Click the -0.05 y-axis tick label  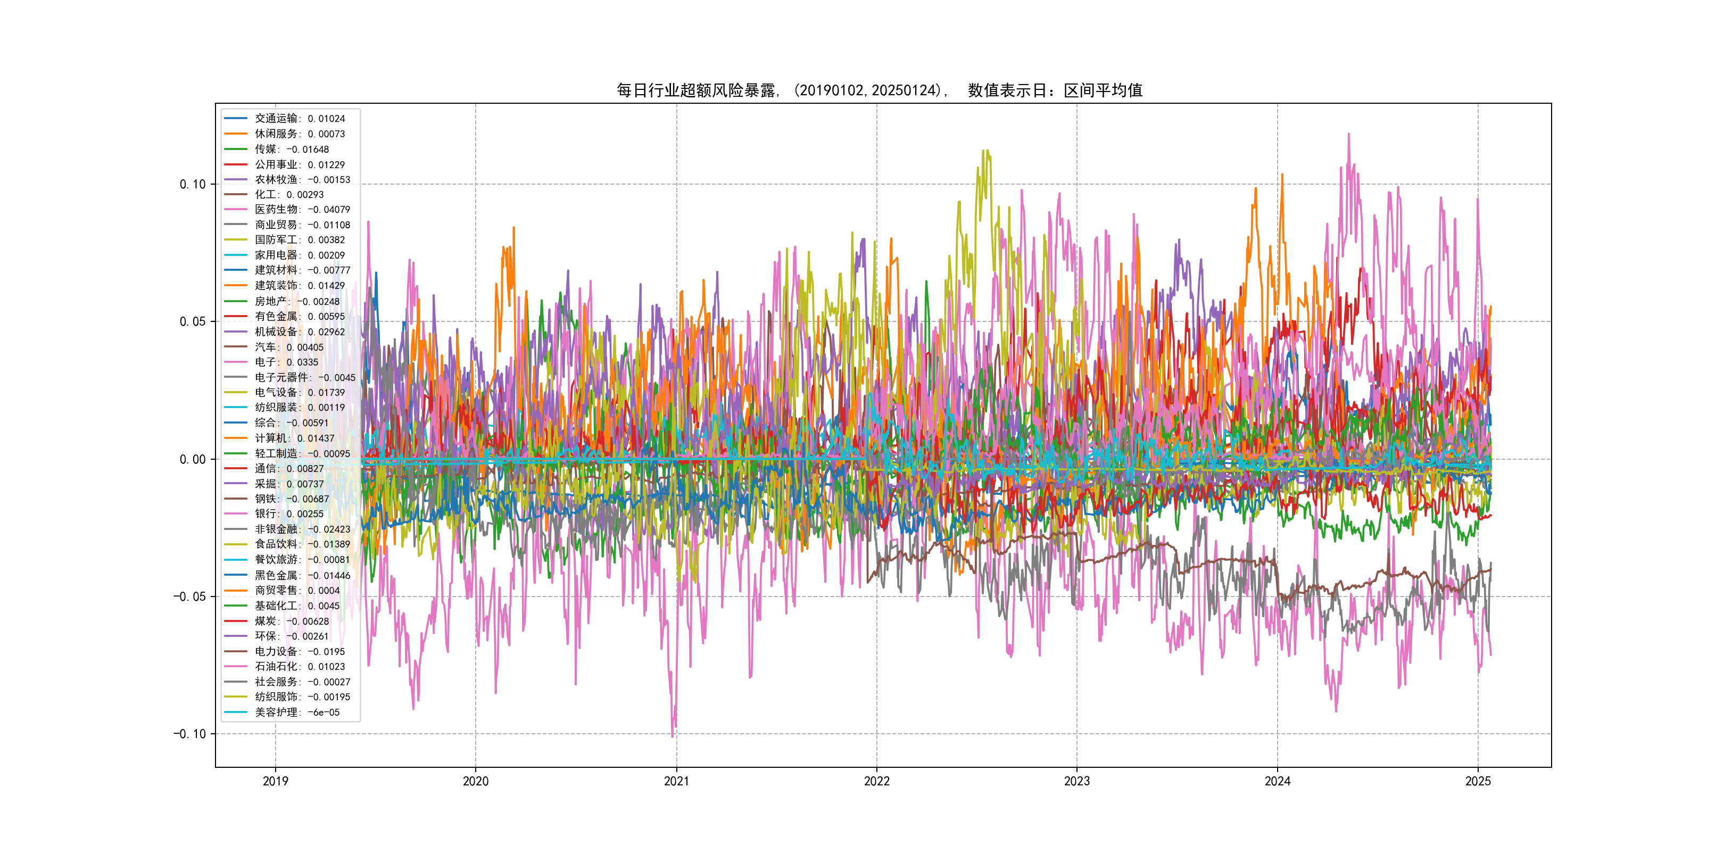click(x=189, y=596)
